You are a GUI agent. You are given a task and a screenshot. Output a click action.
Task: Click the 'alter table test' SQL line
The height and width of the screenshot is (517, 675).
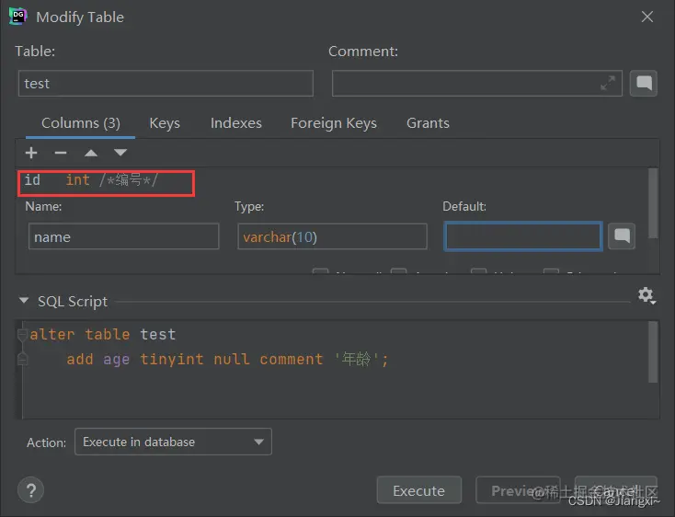(x=102, y=334)
